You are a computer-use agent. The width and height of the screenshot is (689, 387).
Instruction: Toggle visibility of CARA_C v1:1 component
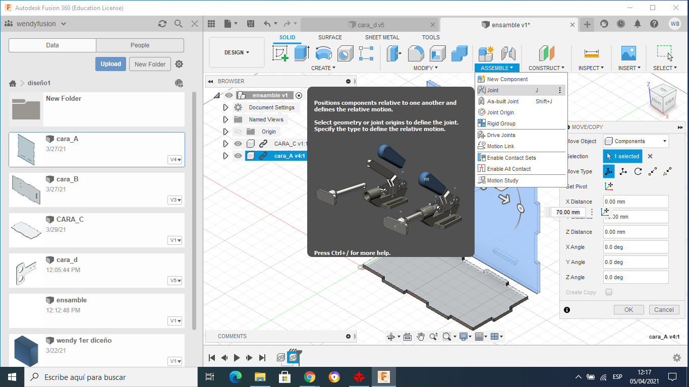tap(238, 144)
